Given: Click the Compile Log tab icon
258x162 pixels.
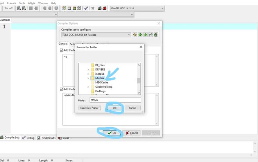Looking at the screenshot, I should (x=2, y=137).
